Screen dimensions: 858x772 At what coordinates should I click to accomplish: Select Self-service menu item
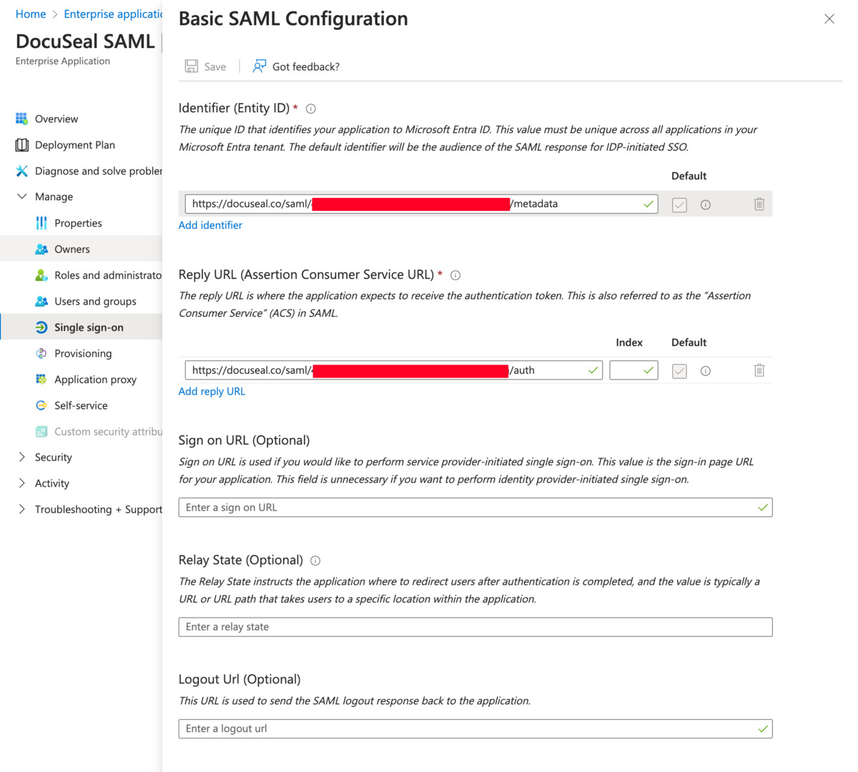click(x=81, y=405)
